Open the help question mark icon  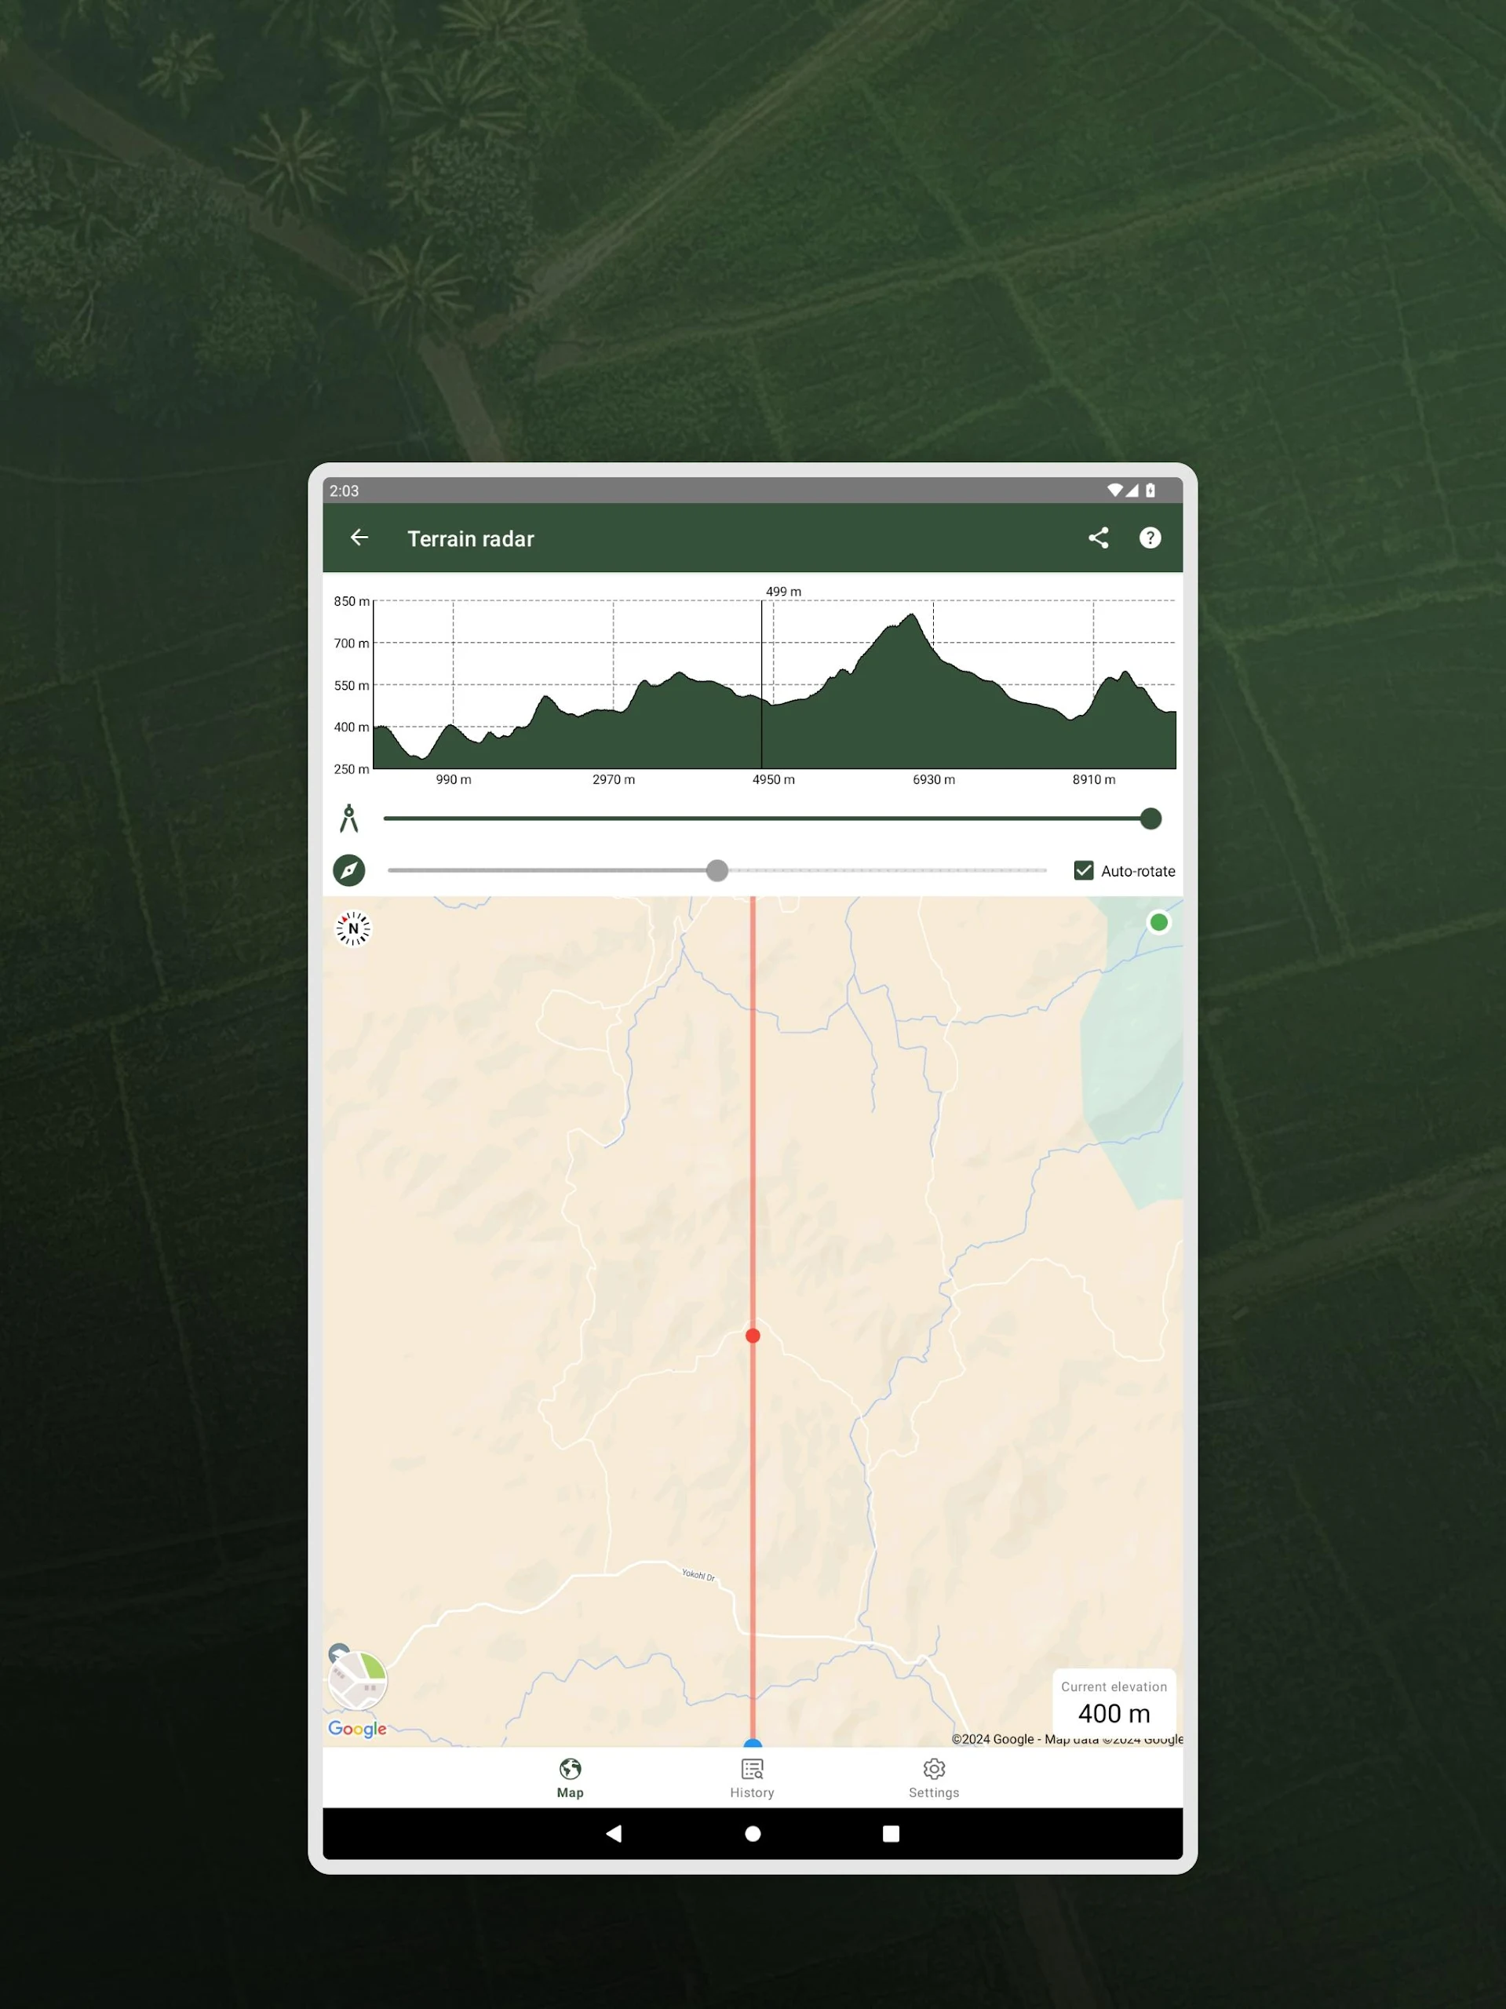[x=1150, y=538]
